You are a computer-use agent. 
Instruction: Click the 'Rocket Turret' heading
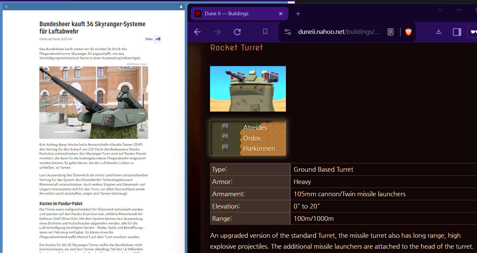237,48
